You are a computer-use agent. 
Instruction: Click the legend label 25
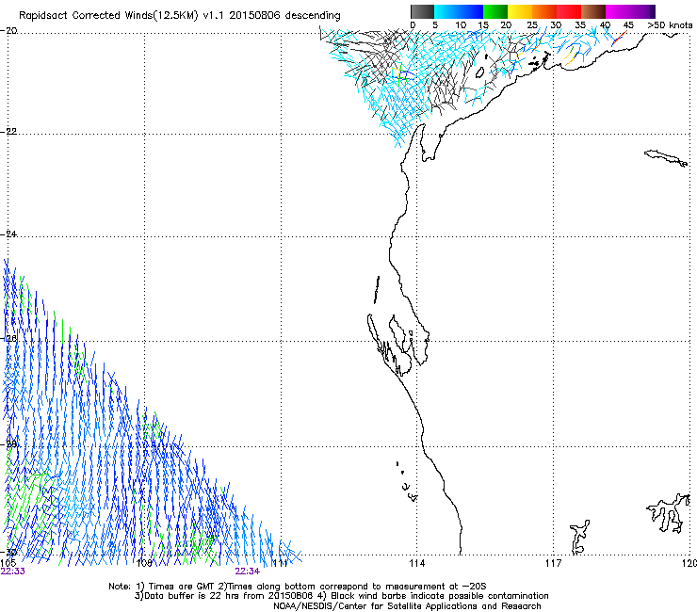pyautogui.click(x=532, y=25)
